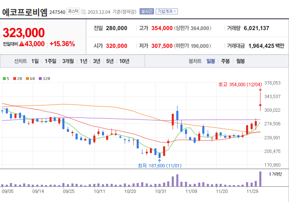The width and height of the screenshot is (289, 202).
Task: Click the 하한가 196,000 text
Action: [192, 46]
